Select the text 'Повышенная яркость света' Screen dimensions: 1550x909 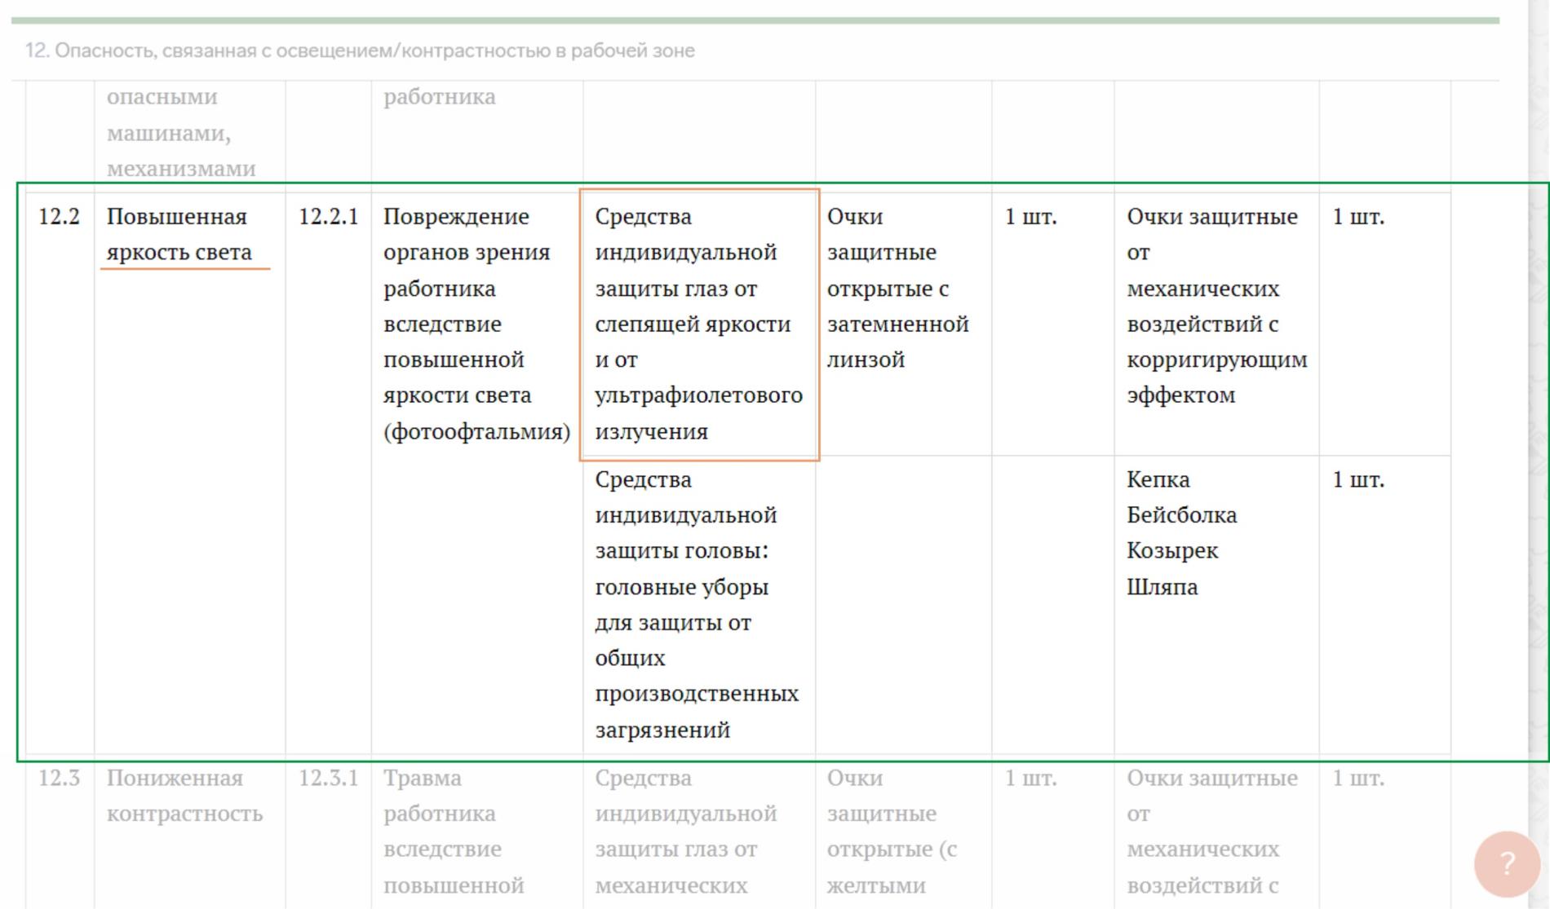[179, 234]
